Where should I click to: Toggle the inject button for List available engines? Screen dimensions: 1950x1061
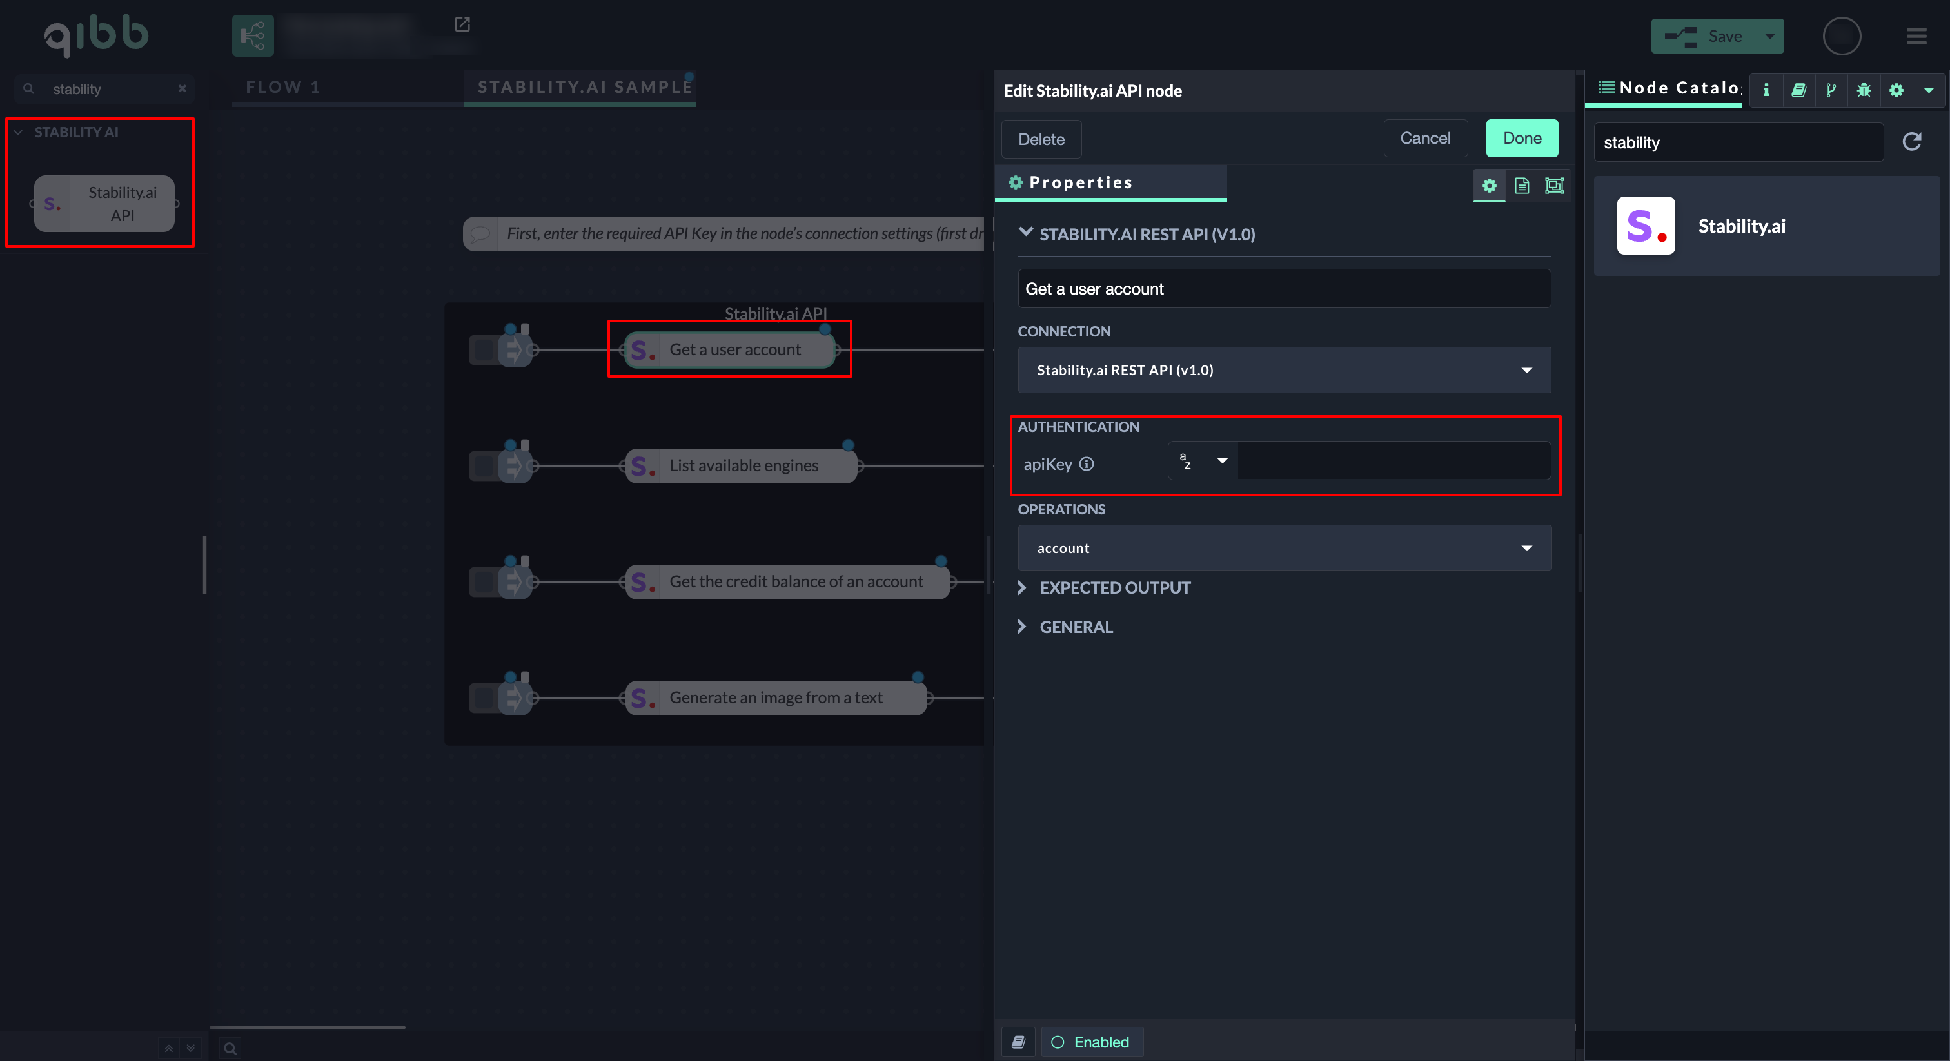pyautogui.click(x=482, y=465)
